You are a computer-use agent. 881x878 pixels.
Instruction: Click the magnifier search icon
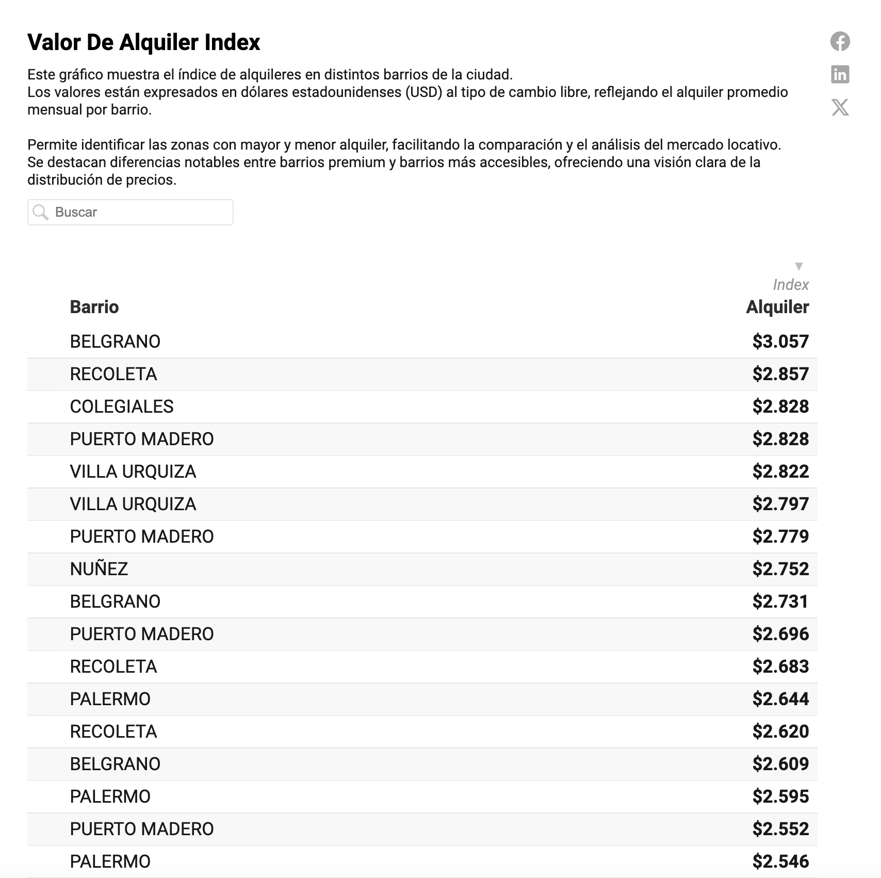pos(40,212)
